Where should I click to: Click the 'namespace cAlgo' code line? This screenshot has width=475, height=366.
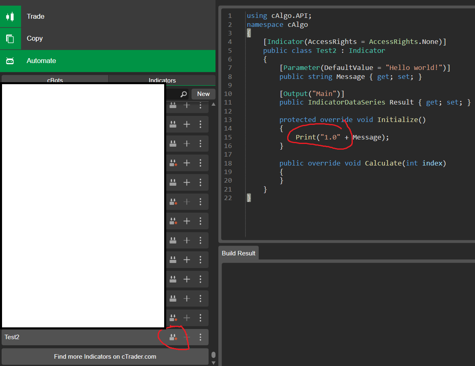[277, 24]
